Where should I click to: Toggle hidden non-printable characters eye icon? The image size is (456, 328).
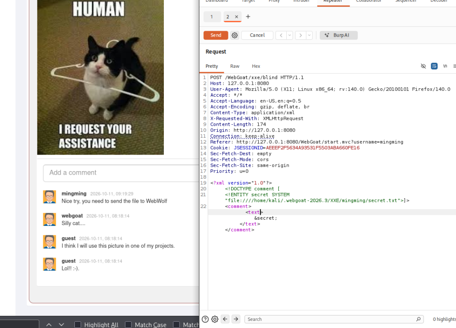pyautogui.click(x=423, y=66)
